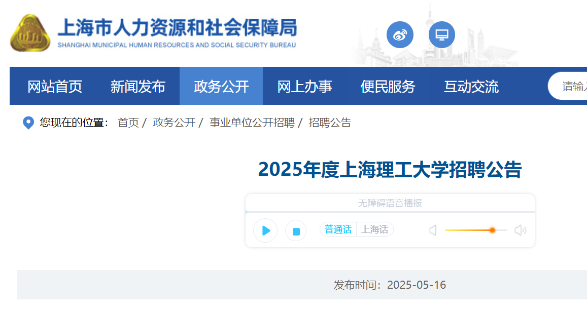Screen dimensions: 587x309
Task: Open 互动交流 navigation tab
Action: (x=471, y=87)
